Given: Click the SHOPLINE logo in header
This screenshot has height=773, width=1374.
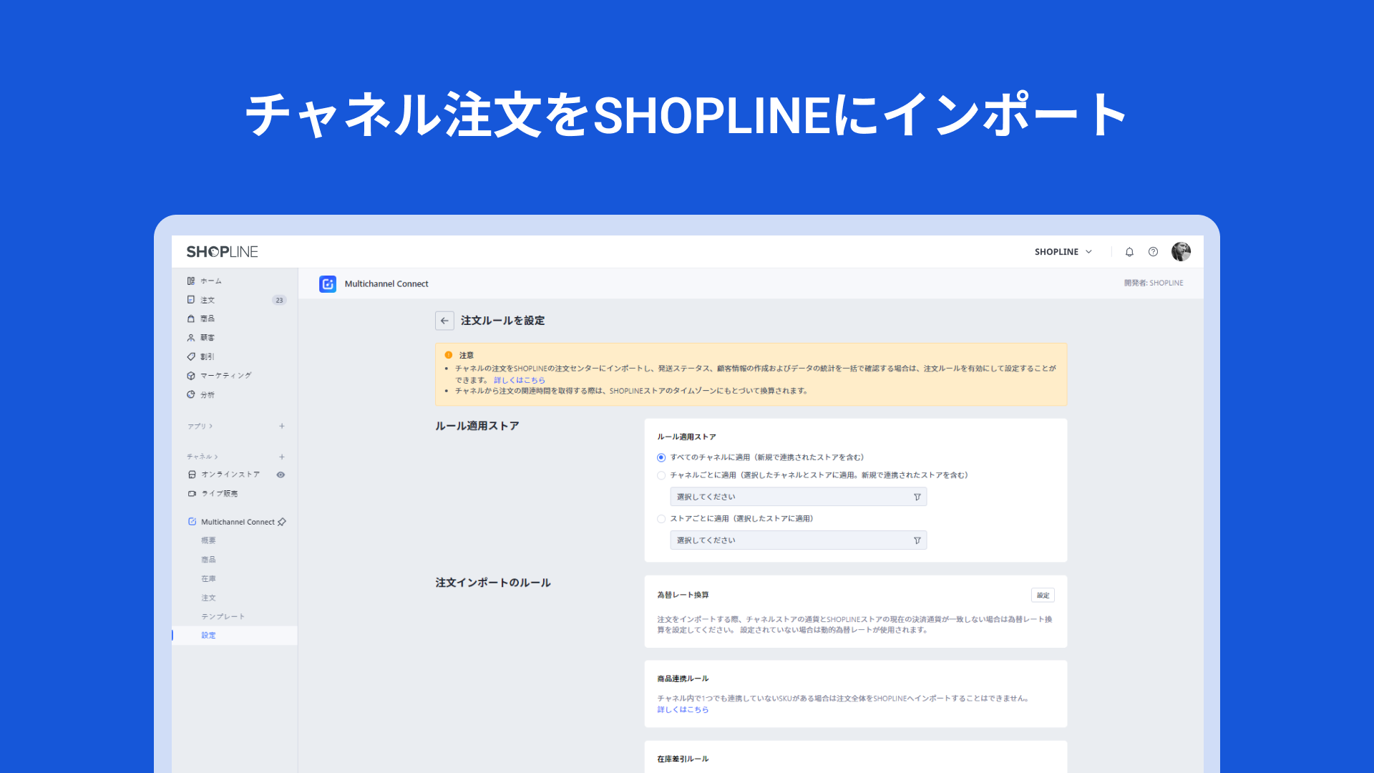Looking at the screenshot, I should [x=222, y=252].
